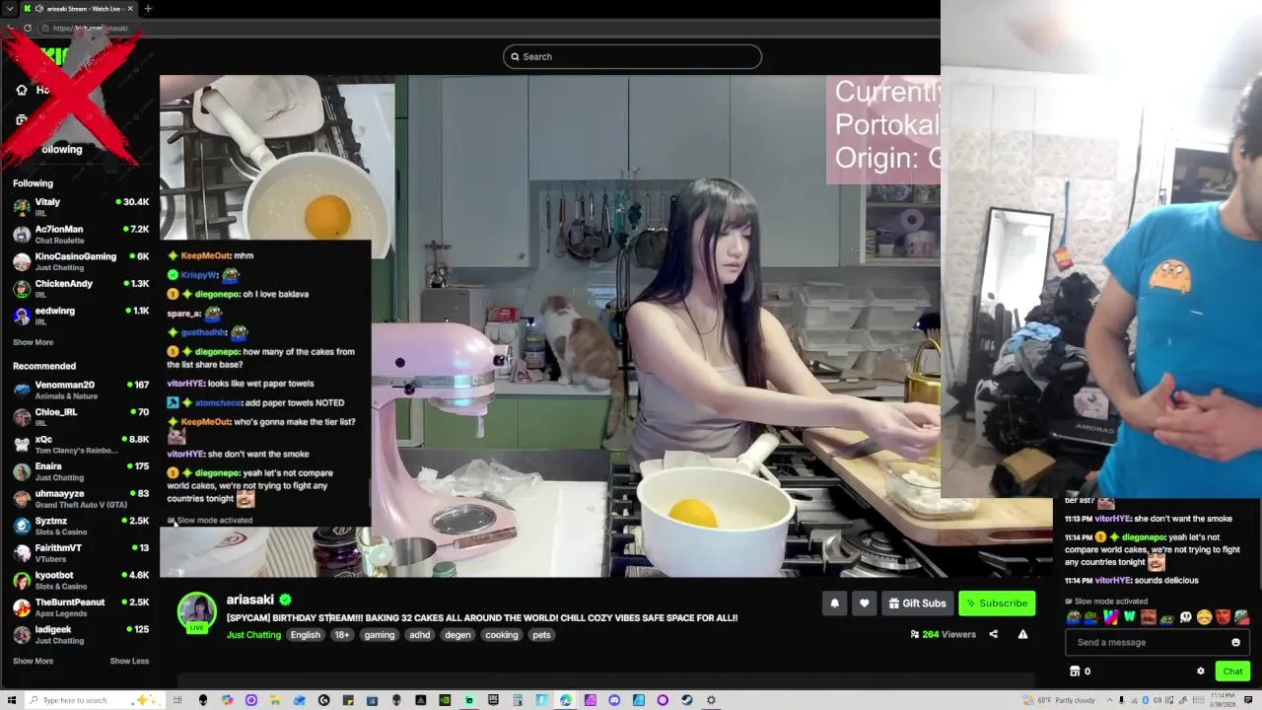The height and width of the screenshot is (710, 1262).
Task: Open Chloe_IRL's recommended channel
Action: click(x=81, y=417)
